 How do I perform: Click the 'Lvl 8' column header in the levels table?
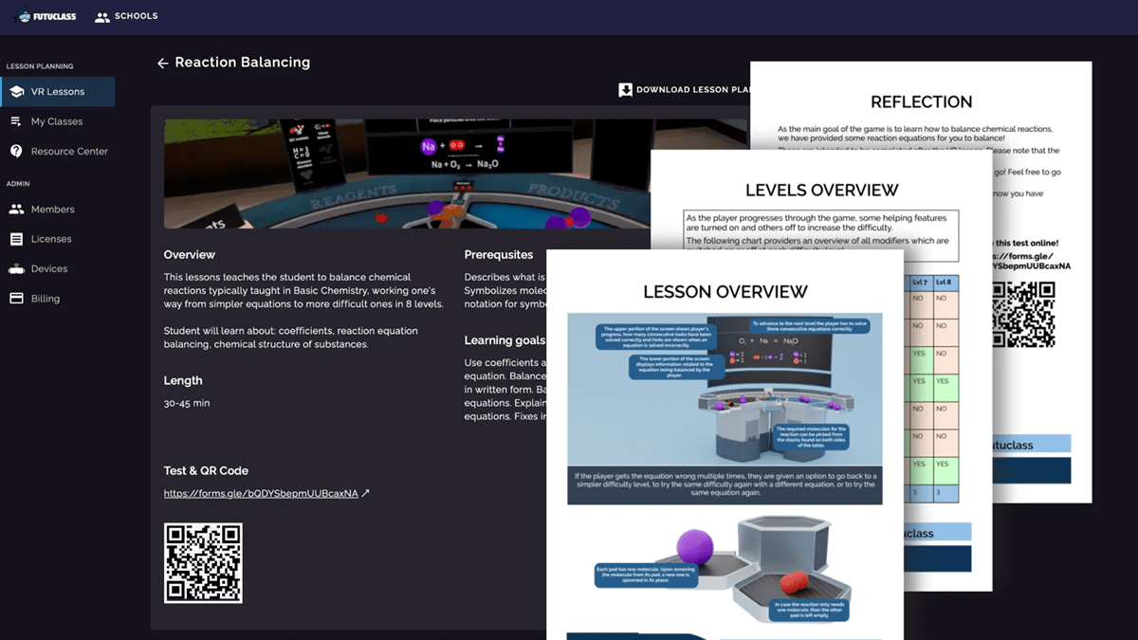pyautogui.click(x=945, y=283)
